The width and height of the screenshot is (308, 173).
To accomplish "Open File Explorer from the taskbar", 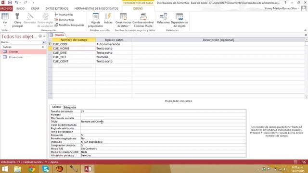I will 18,169.
